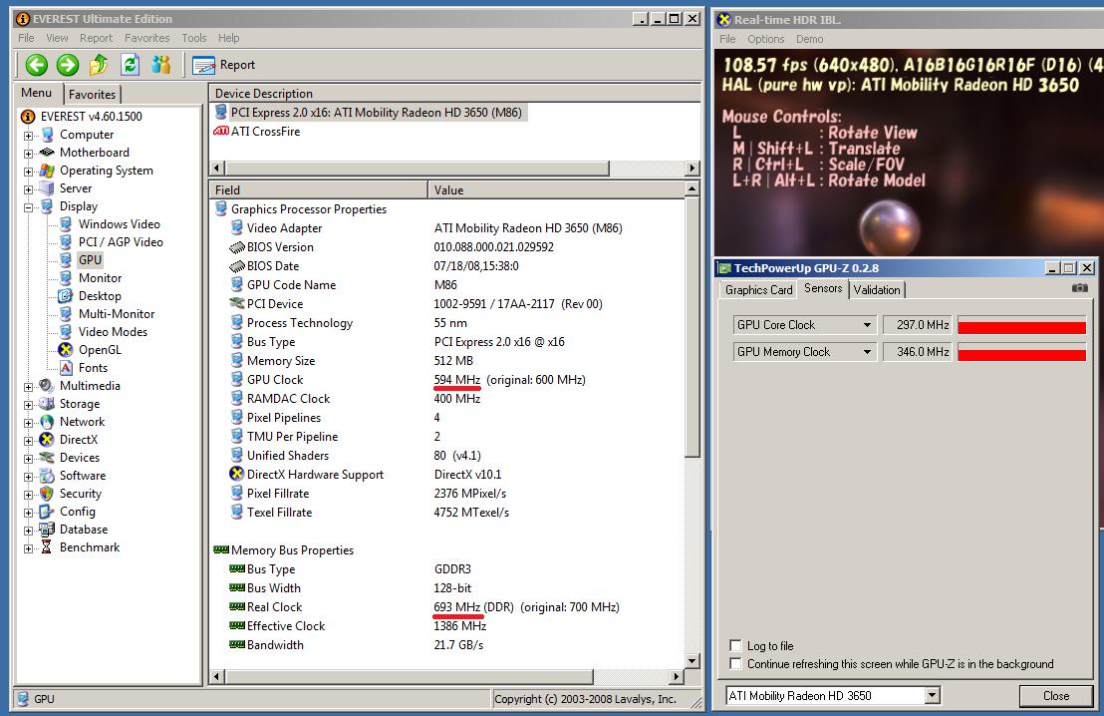
Task: Select the PCI Express ATI Mobility Radeon device row
Action: pyautogui.click(x=370, y=112)
